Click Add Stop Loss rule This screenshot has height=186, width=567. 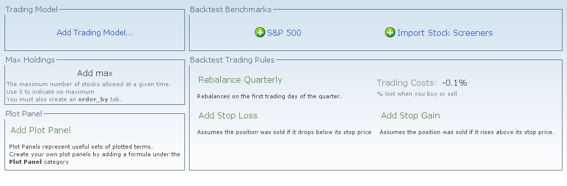pyautogui.click(x=228, y=115)
